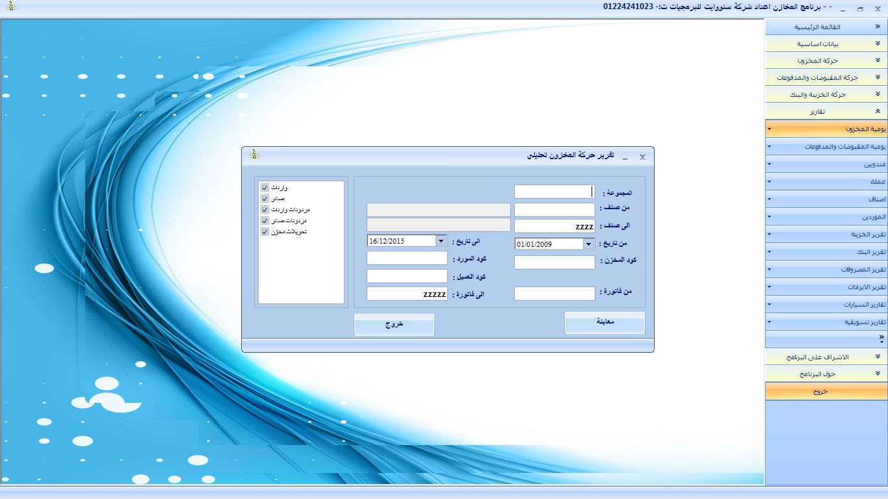Image resolution: width=888 pixels, height=499 pixels.
Task: Expand the بيانات اساسية sidebar section
Action: 826,44
